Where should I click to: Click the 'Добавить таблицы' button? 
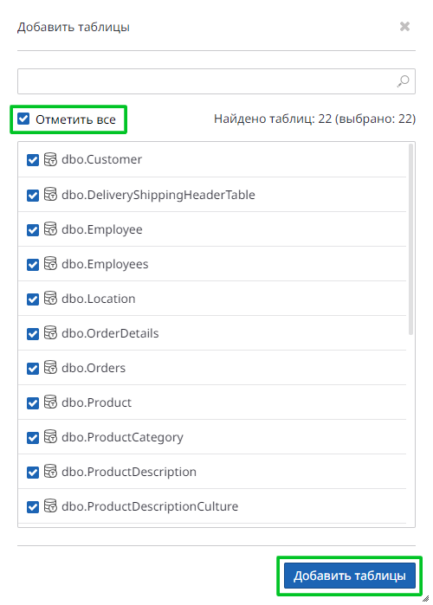click(350, 576)
